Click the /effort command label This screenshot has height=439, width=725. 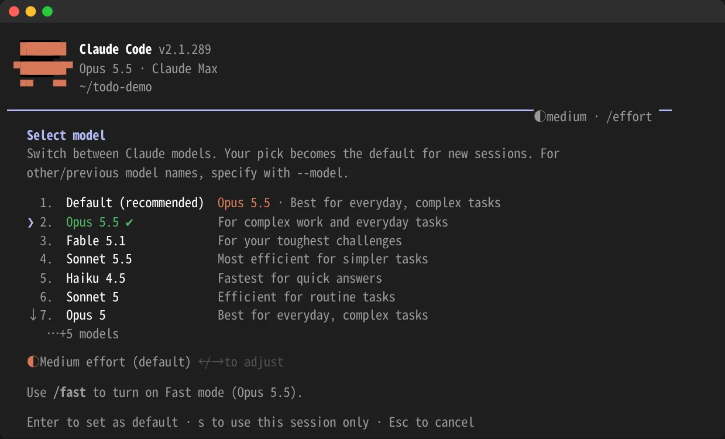(x=629, y=116)
